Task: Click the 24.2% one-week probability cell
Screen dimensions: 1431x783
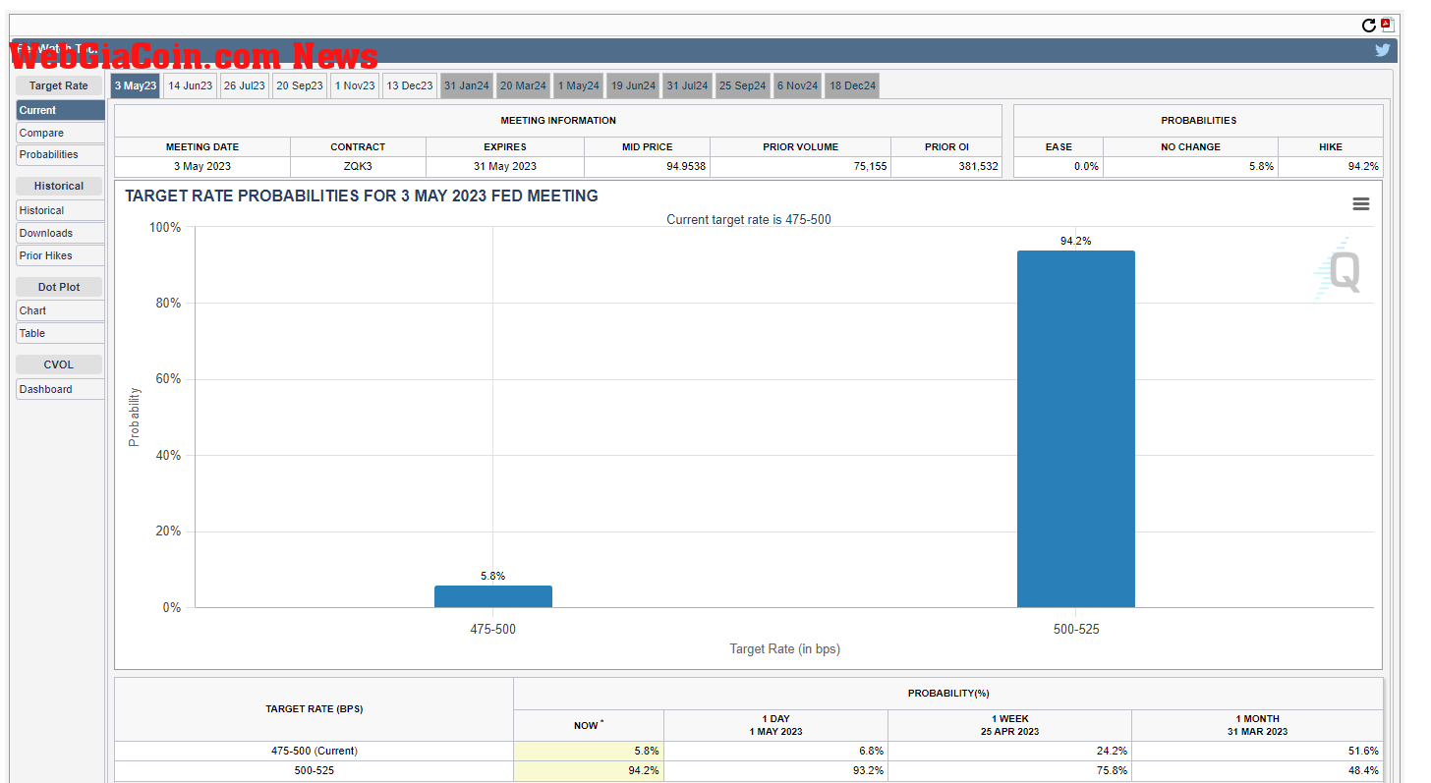Action: pos(1009,751)
